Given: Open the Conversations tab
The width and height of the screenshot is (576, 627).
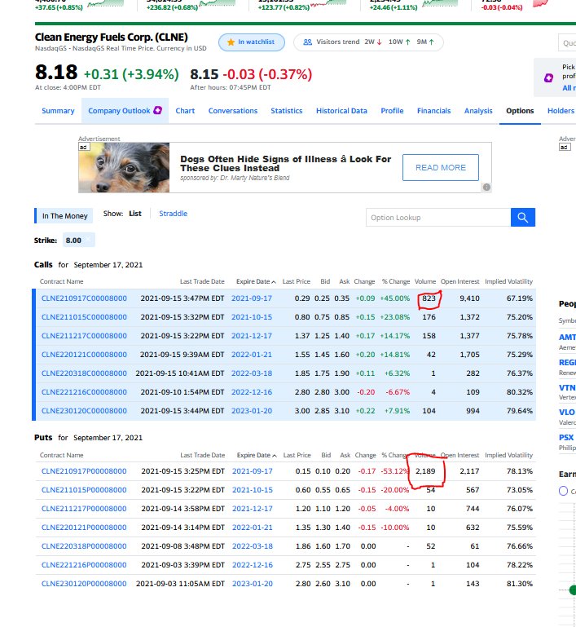Looking at the screenshot, I should pos(233,111).
